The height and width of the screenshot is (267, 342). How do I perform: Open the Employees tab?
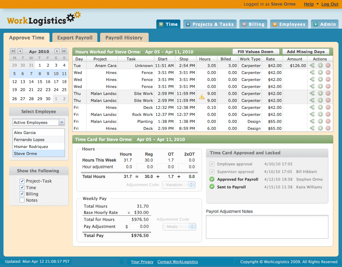[x=289, y=24]
